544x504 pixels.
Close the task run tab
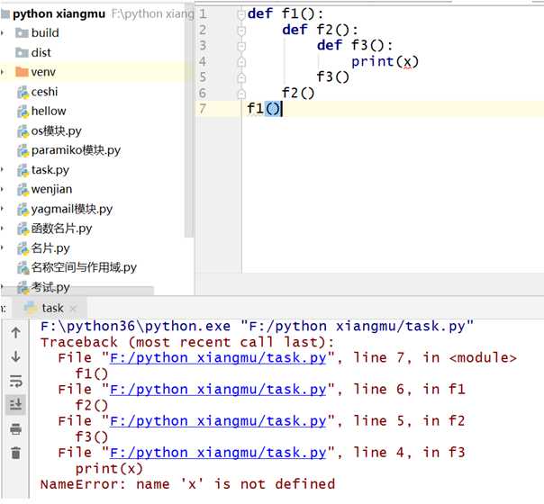coord(73,309)
